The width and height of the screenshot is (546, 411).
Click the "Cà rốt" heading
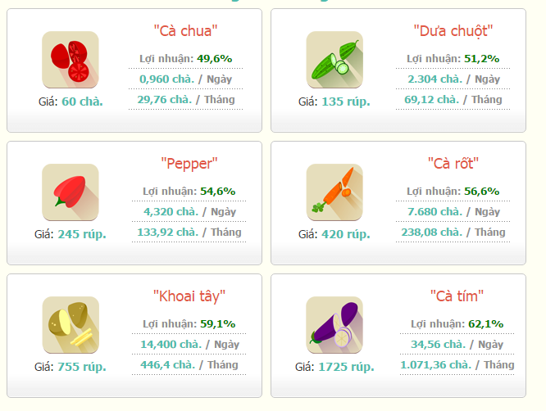pyautogui.click(x=453, y=164)
